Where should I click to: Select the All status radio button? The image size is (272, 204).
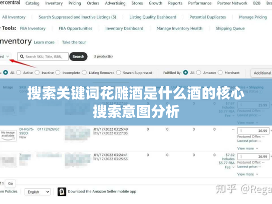tap(6, 72)
